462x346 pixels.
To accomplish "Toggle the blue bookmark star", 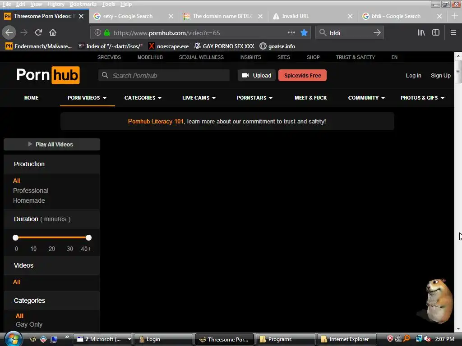I will tap(304, 32).
